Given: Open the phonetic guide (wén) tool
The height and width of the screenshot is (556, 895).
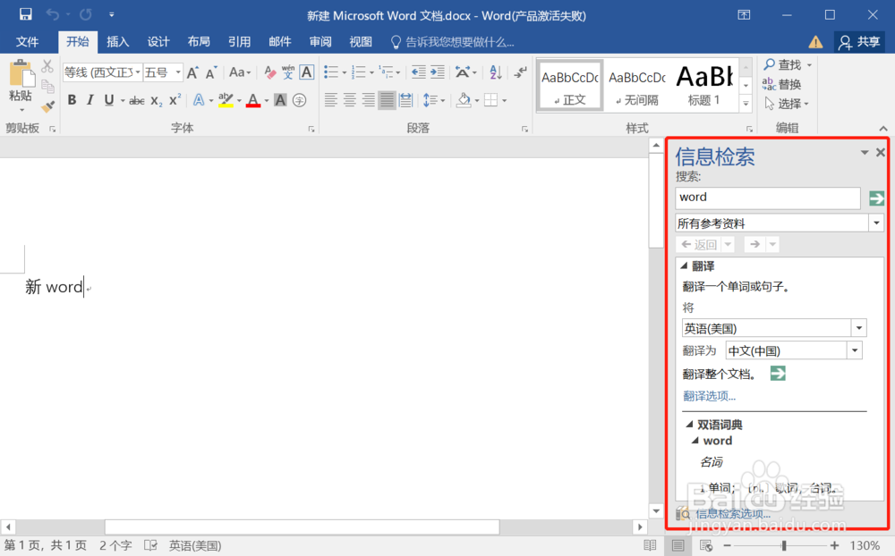Looking at the screenshot, I should tap(288, 72).
